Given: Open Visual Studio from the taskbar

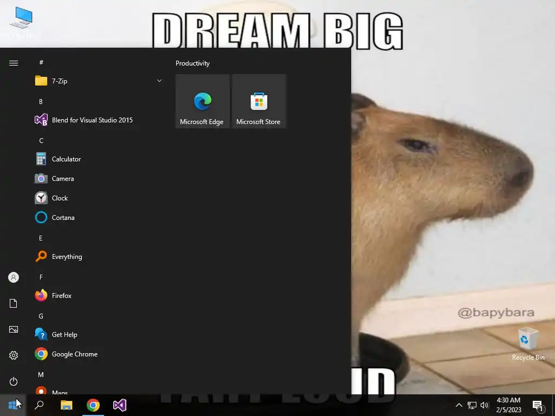Looking at the screenshot, I should point(120,405).
